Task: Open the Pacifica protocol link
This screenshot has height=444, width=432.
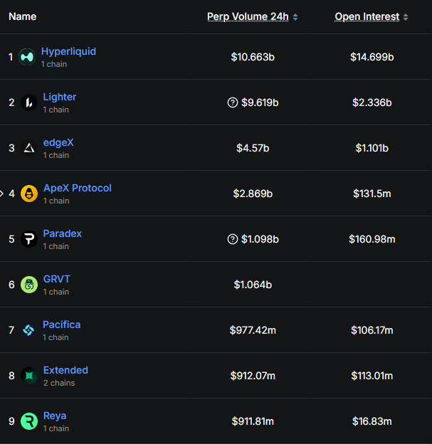Action: tap(61, 324)
